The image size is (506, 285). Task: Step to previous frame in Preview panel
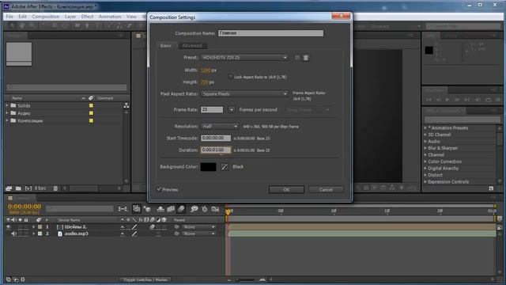(x=438, y=100)
